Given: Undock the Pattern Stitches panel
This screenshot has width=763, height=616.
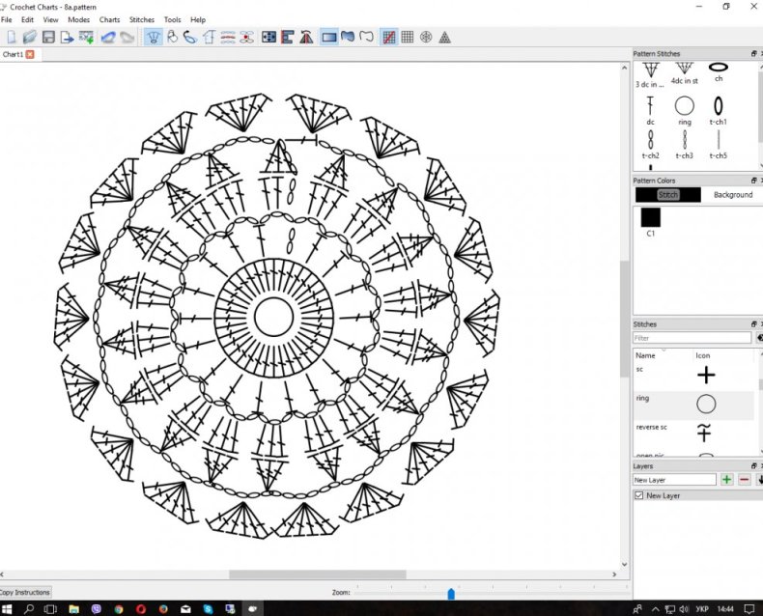Looking at the screenshot, I should pos(753,53).
